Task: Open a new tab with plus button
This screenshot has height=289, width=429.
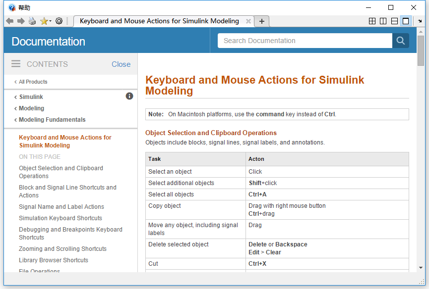Action: pos(262,21)
